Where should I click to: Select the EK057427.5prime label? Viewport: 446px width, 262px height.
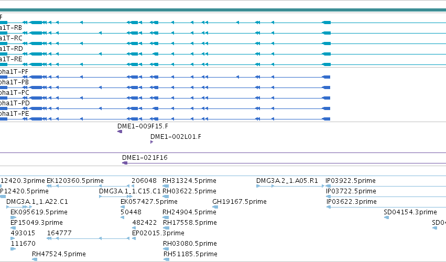click(149, 202)
